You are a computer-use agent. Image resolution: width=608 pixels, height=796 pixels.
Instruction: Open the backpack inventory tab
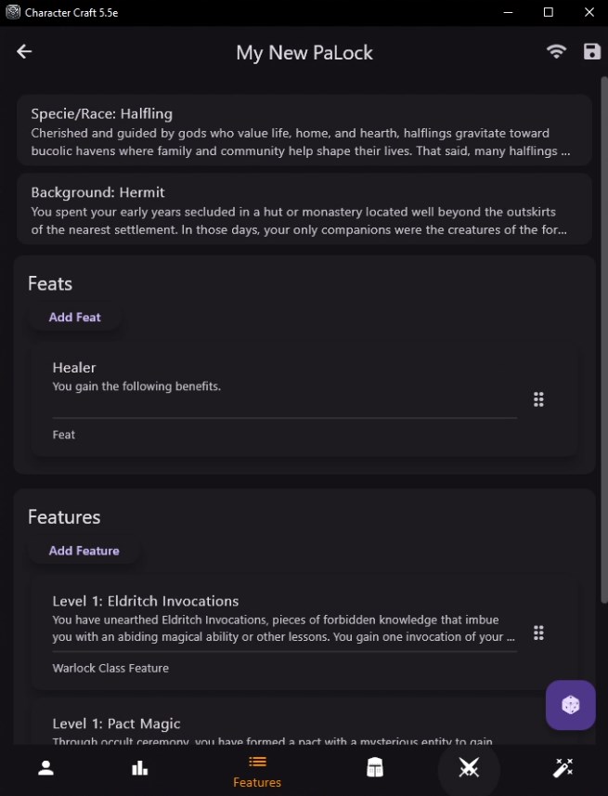point(374,768)
